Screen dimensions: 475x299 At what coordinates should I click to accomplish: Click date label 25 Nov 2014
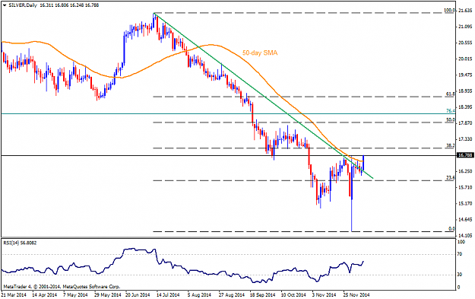coord(356,294)
